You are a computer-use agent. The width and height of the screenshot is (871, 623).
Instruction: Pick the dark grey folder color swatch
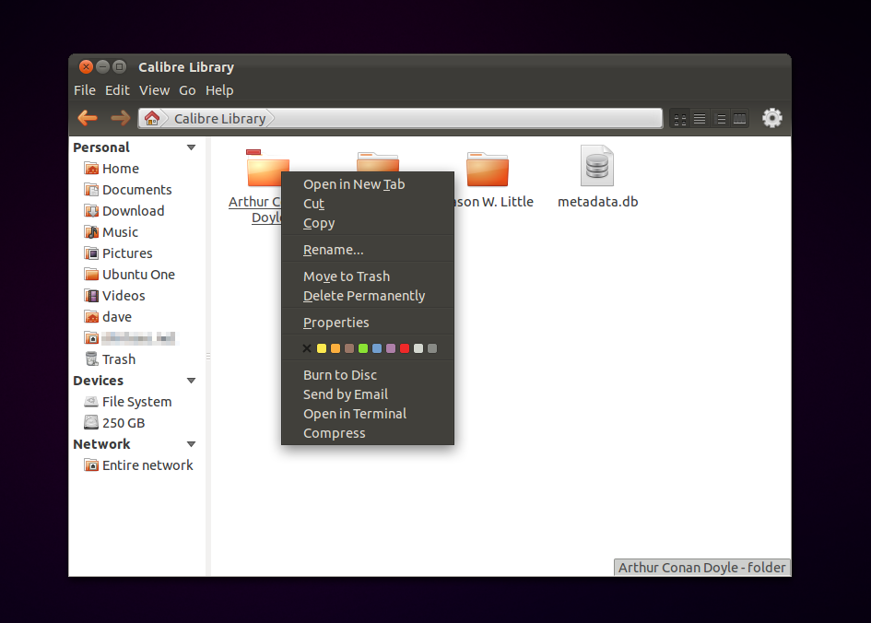click(432, 348)
